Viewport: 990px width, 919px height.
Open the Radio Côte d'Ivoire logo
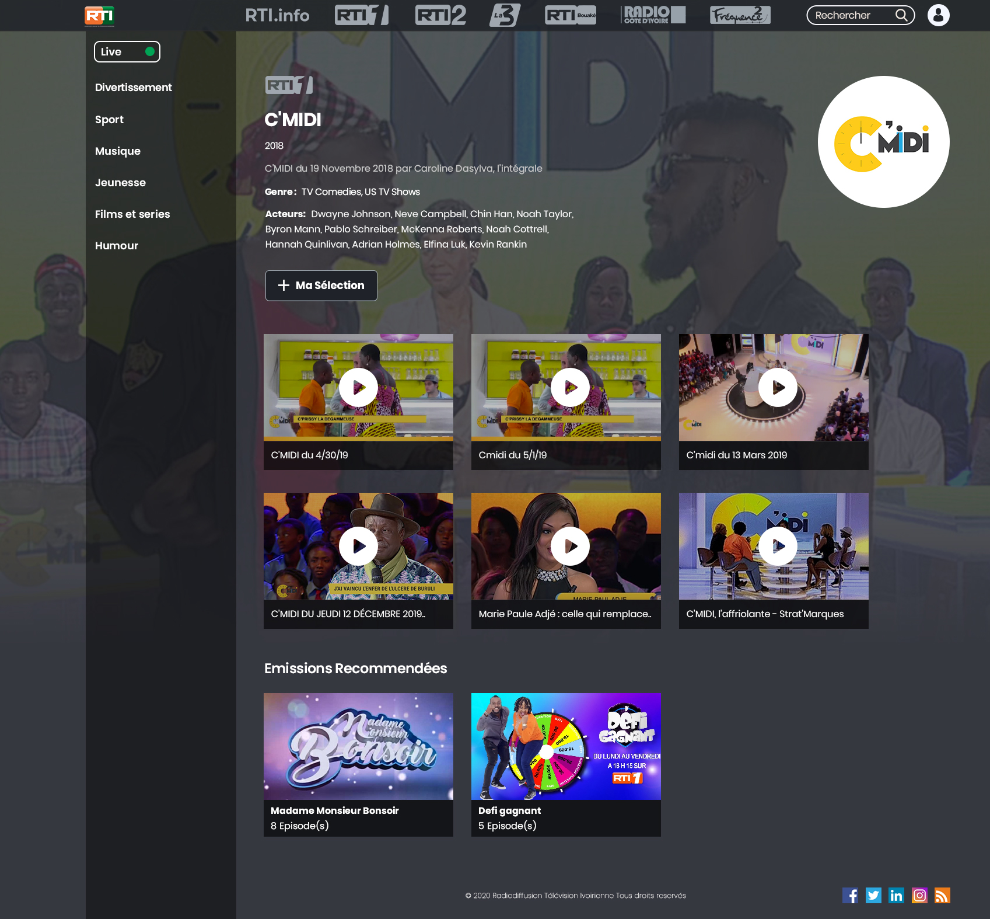[654, 15]
